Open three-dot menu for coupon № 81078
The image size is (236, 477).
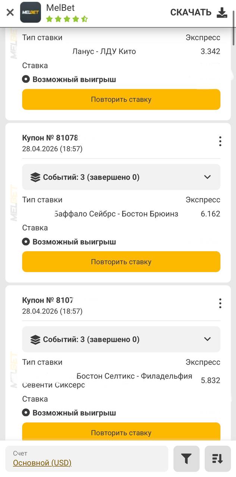click(x=220, y=141)
